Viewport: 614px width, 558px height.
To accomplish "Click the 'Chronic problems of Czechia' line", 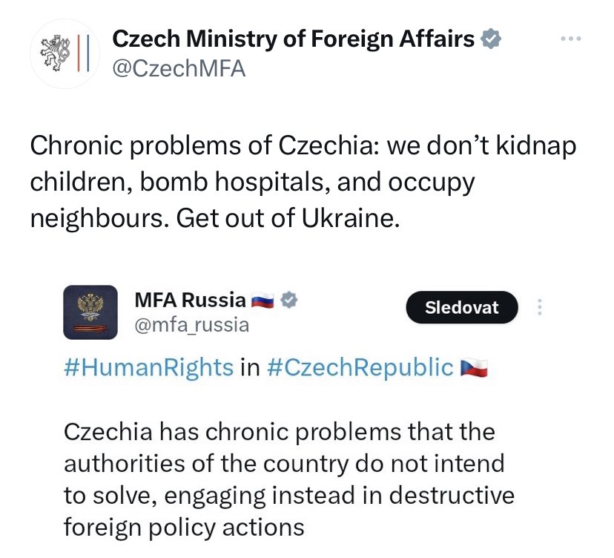I will coord(303,146).
